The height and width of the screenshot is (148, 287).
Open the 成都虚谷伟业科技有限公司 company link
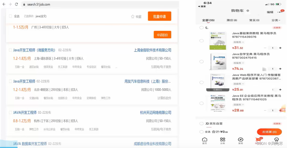(x=153, y=144)
